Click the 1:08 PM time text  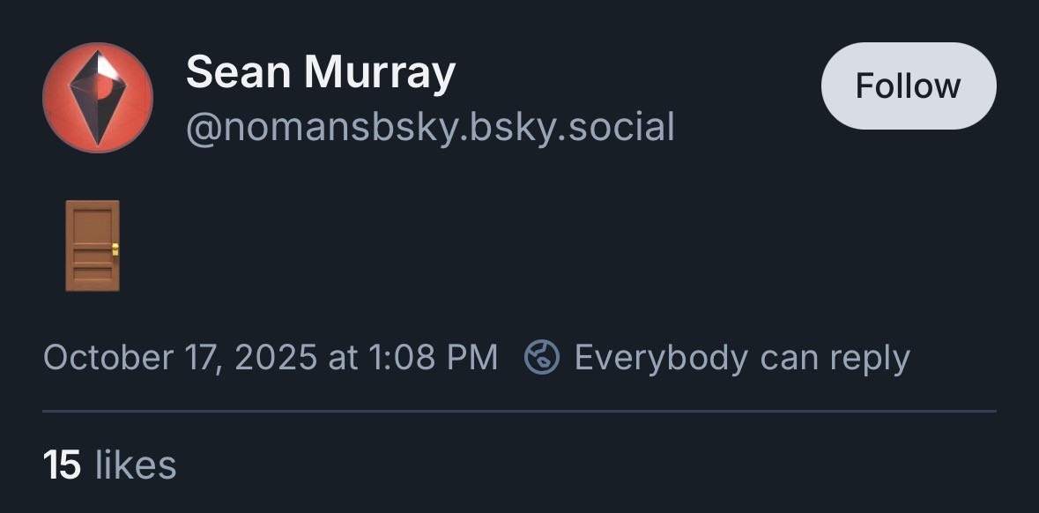(x=433, y=358)
